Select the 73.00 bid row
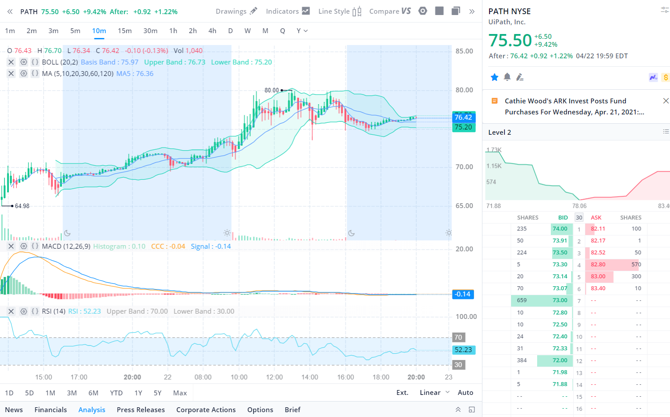 click(542, 300)
